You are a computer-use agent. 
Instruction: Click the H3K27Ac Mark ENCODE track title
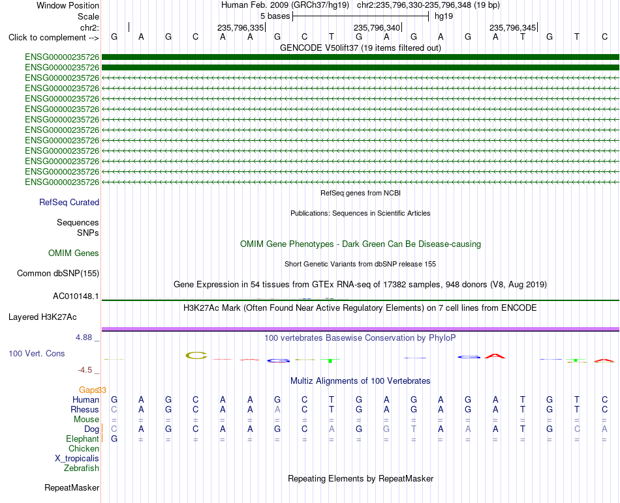coord(360,308)
